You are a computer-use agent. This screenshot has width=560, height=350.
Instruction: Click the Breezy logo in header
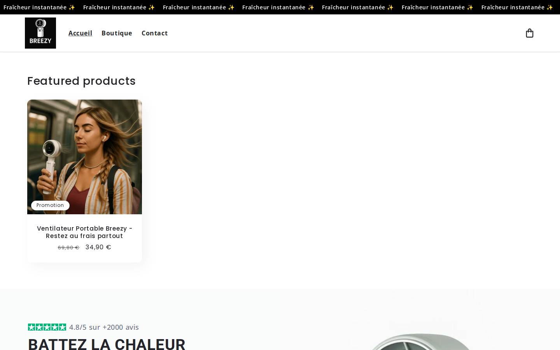click(x=40, y=33)
